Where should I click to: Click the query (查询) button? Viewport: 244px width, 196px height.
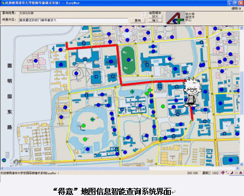(x=138, y=20)
